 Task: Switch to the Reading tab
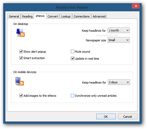pyautogui.click(x=27, y=16)
